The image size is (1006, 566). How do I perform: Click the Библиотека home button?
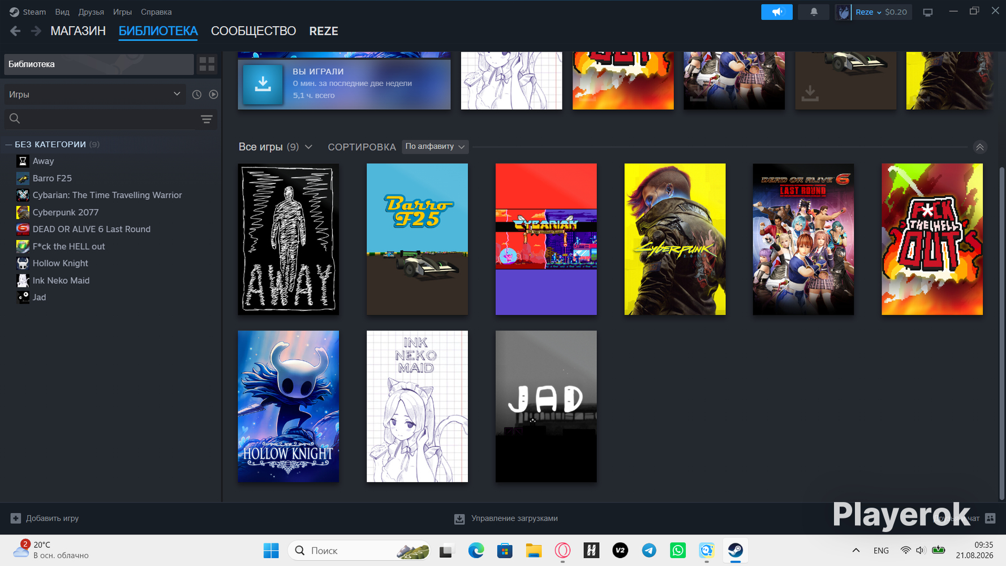point(99,65)
